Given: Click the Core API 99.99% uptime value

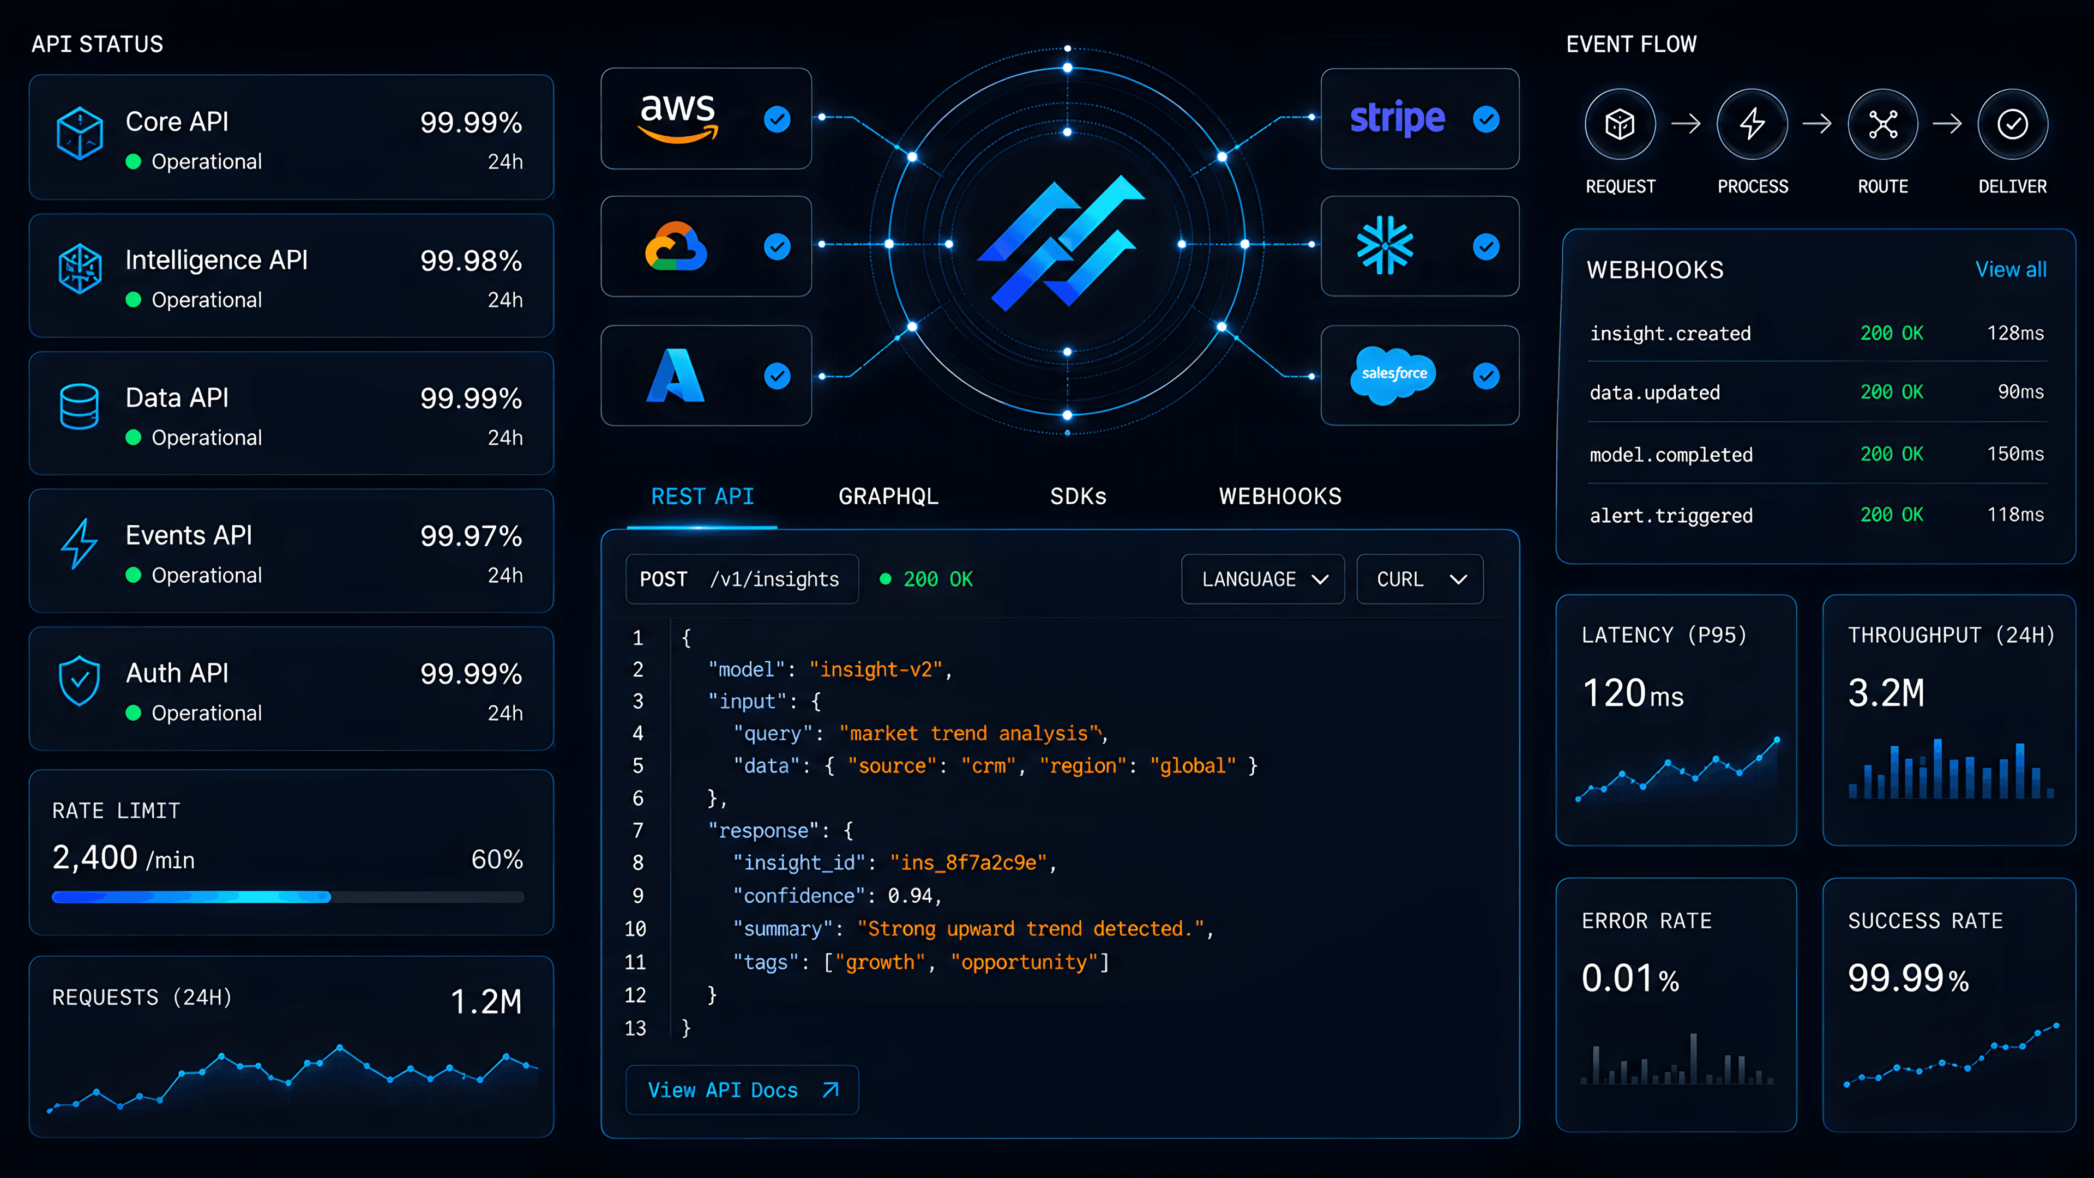Looking at the screenshot, I should [471, 123].
